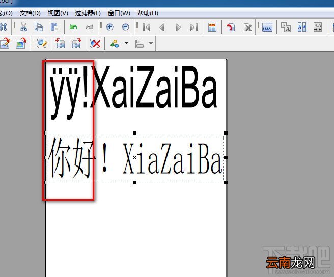Screen dimensions: 334x277
Task: Click the Copy icon
Action: pos(39,27)
